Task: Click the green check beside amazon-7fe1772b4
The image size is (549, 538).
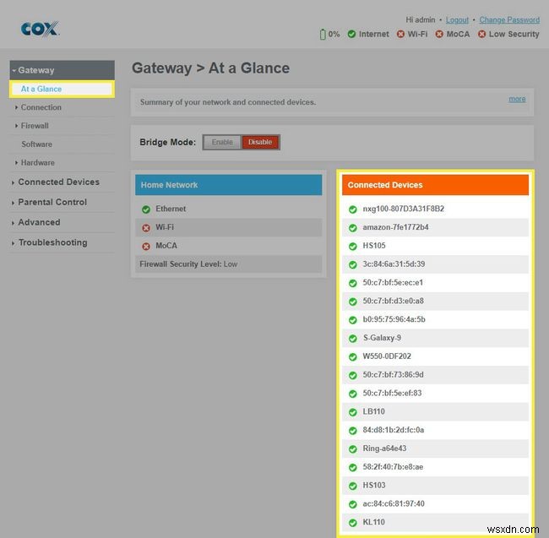Action: tap(352, 228)
